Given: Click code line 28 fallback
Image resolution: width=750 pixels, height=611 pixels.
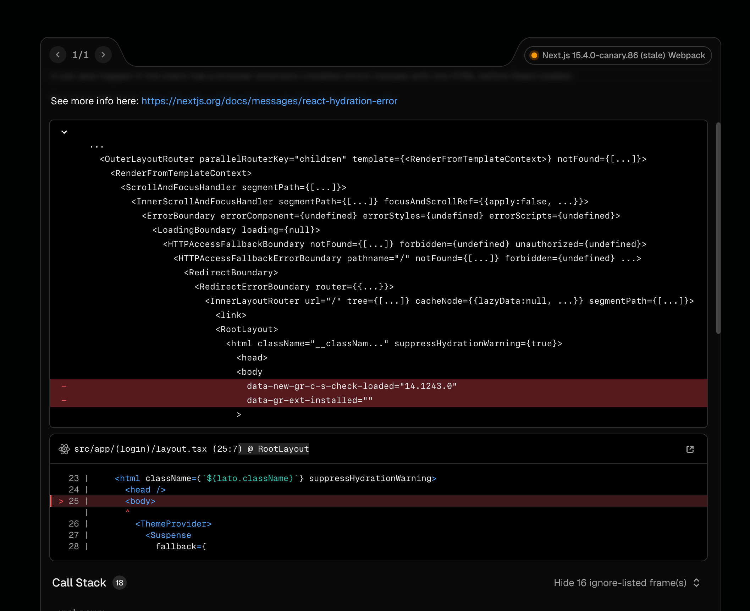Looking at the screenshot, I should tap(181, 546).
